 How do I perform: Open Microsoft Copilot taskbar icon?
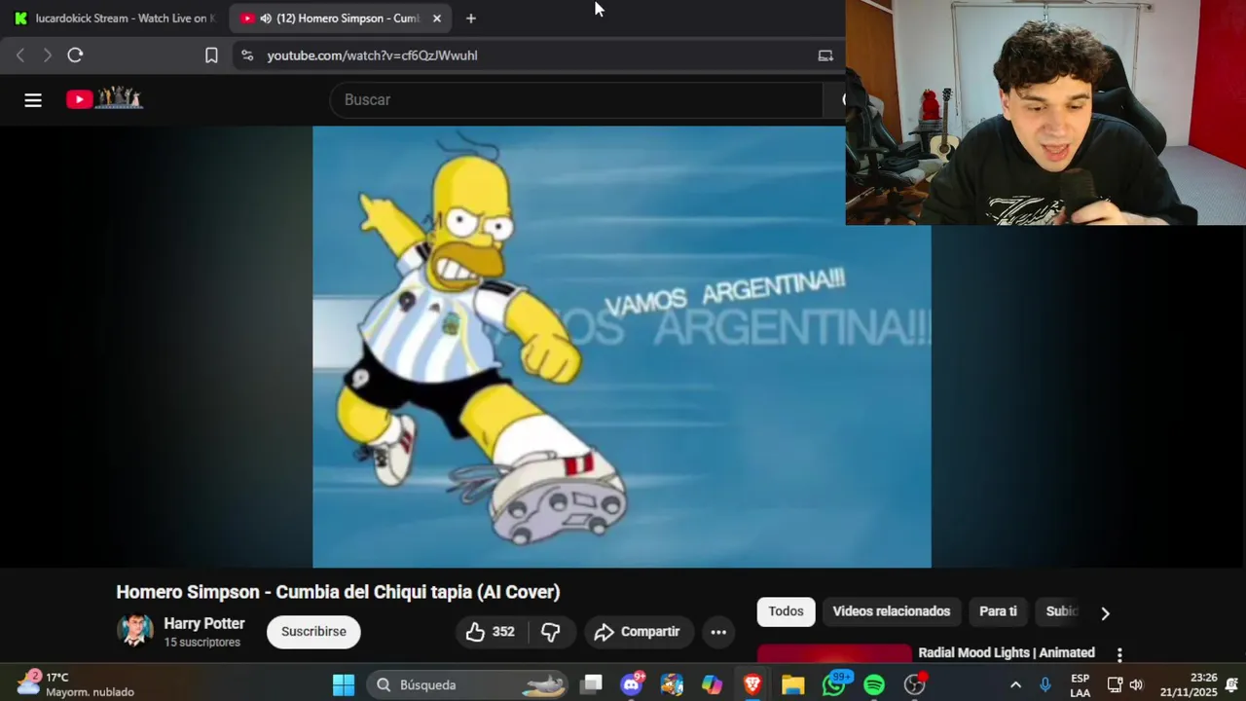[x=712, y=685]
